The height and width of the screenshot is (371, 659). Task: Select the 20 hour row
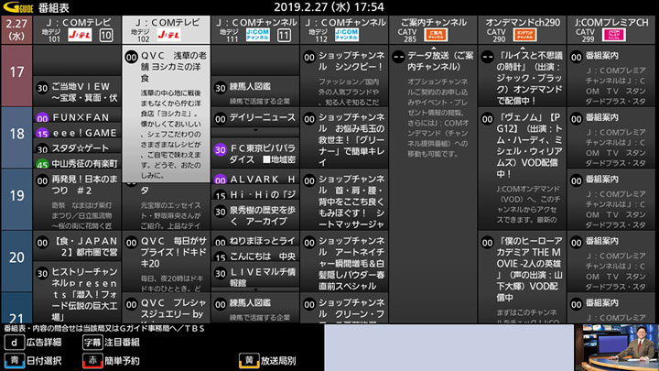16,261
